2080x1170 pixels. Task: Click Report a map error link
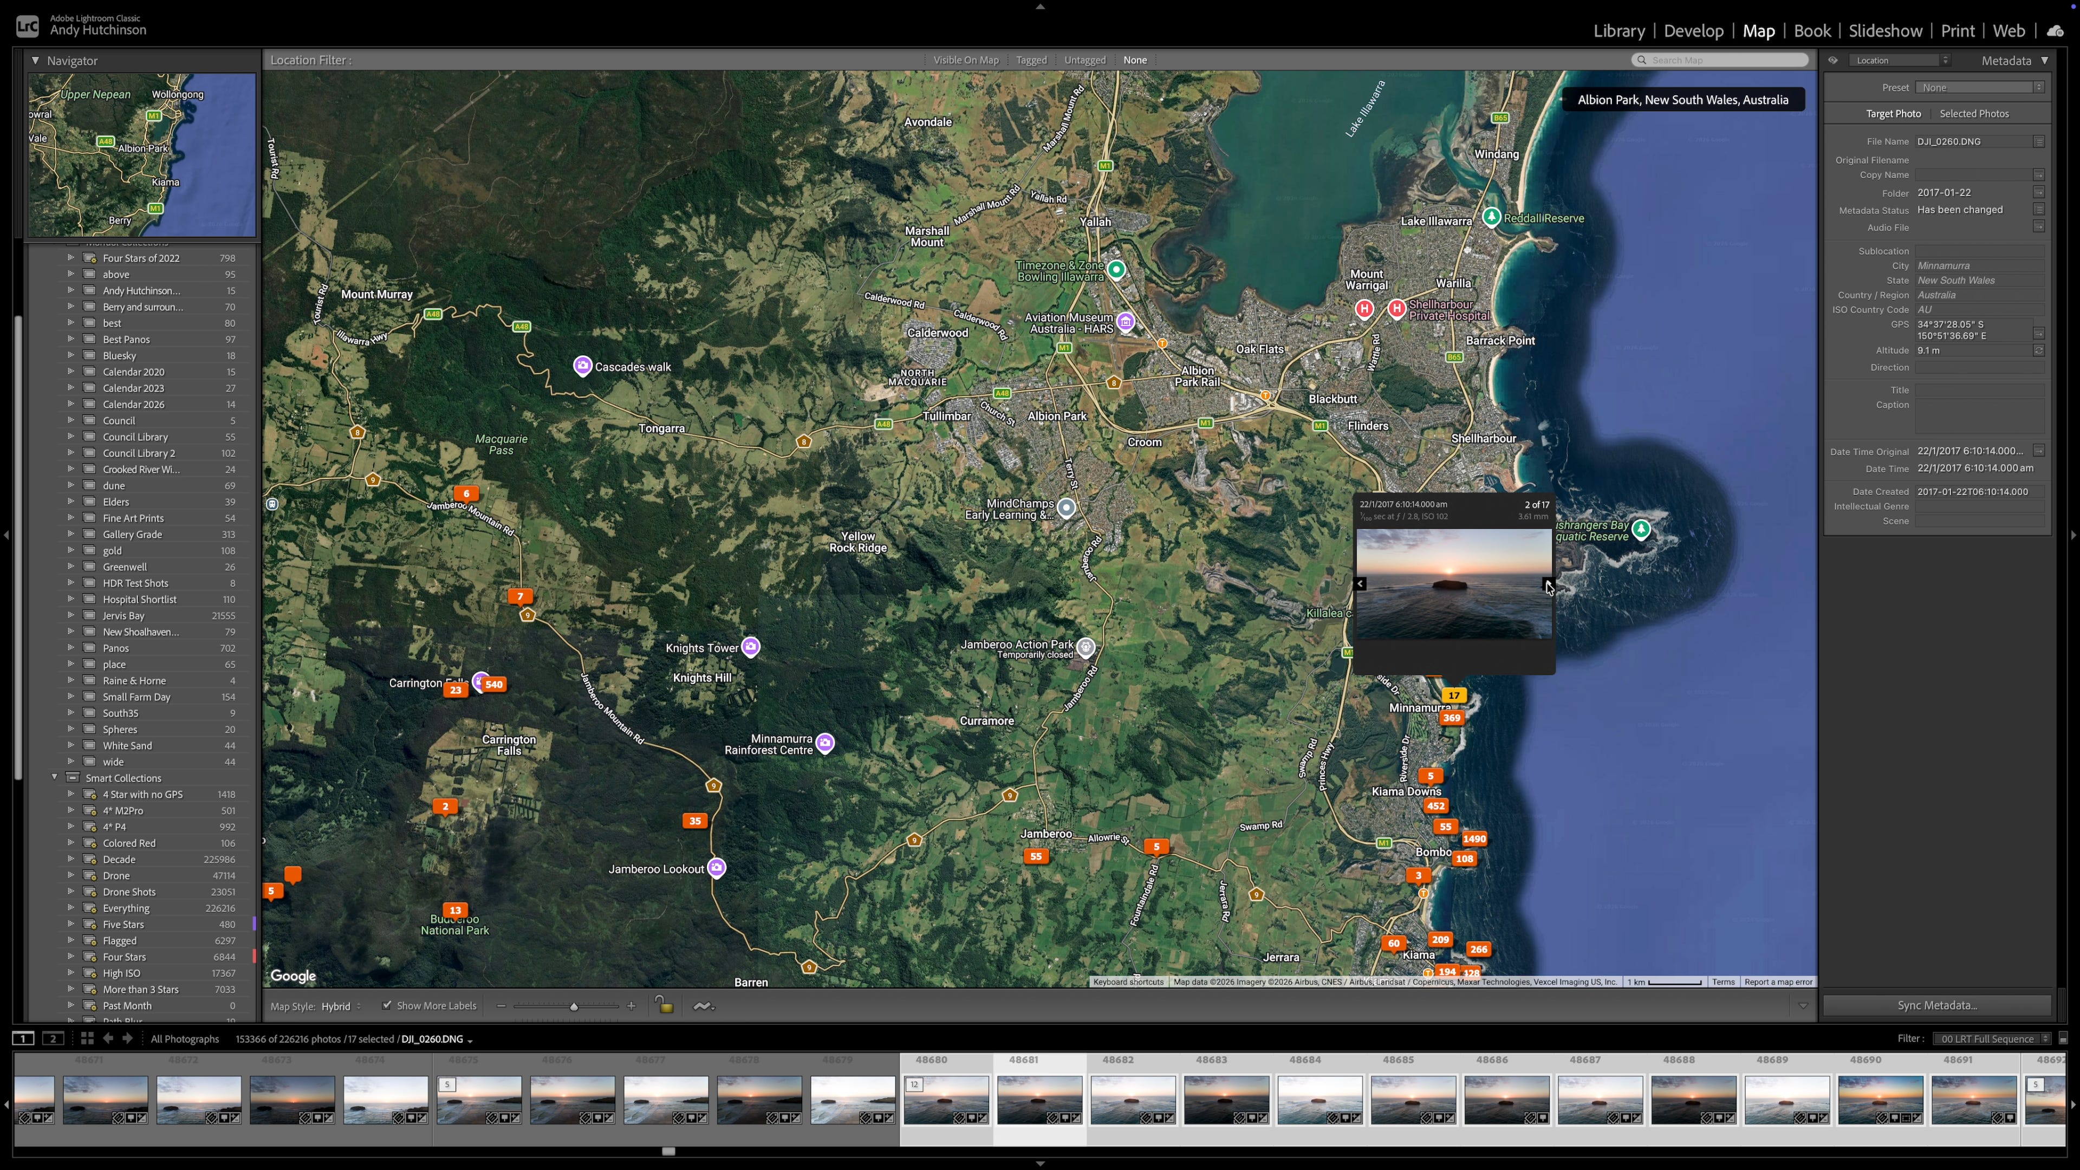(1778, 982)
